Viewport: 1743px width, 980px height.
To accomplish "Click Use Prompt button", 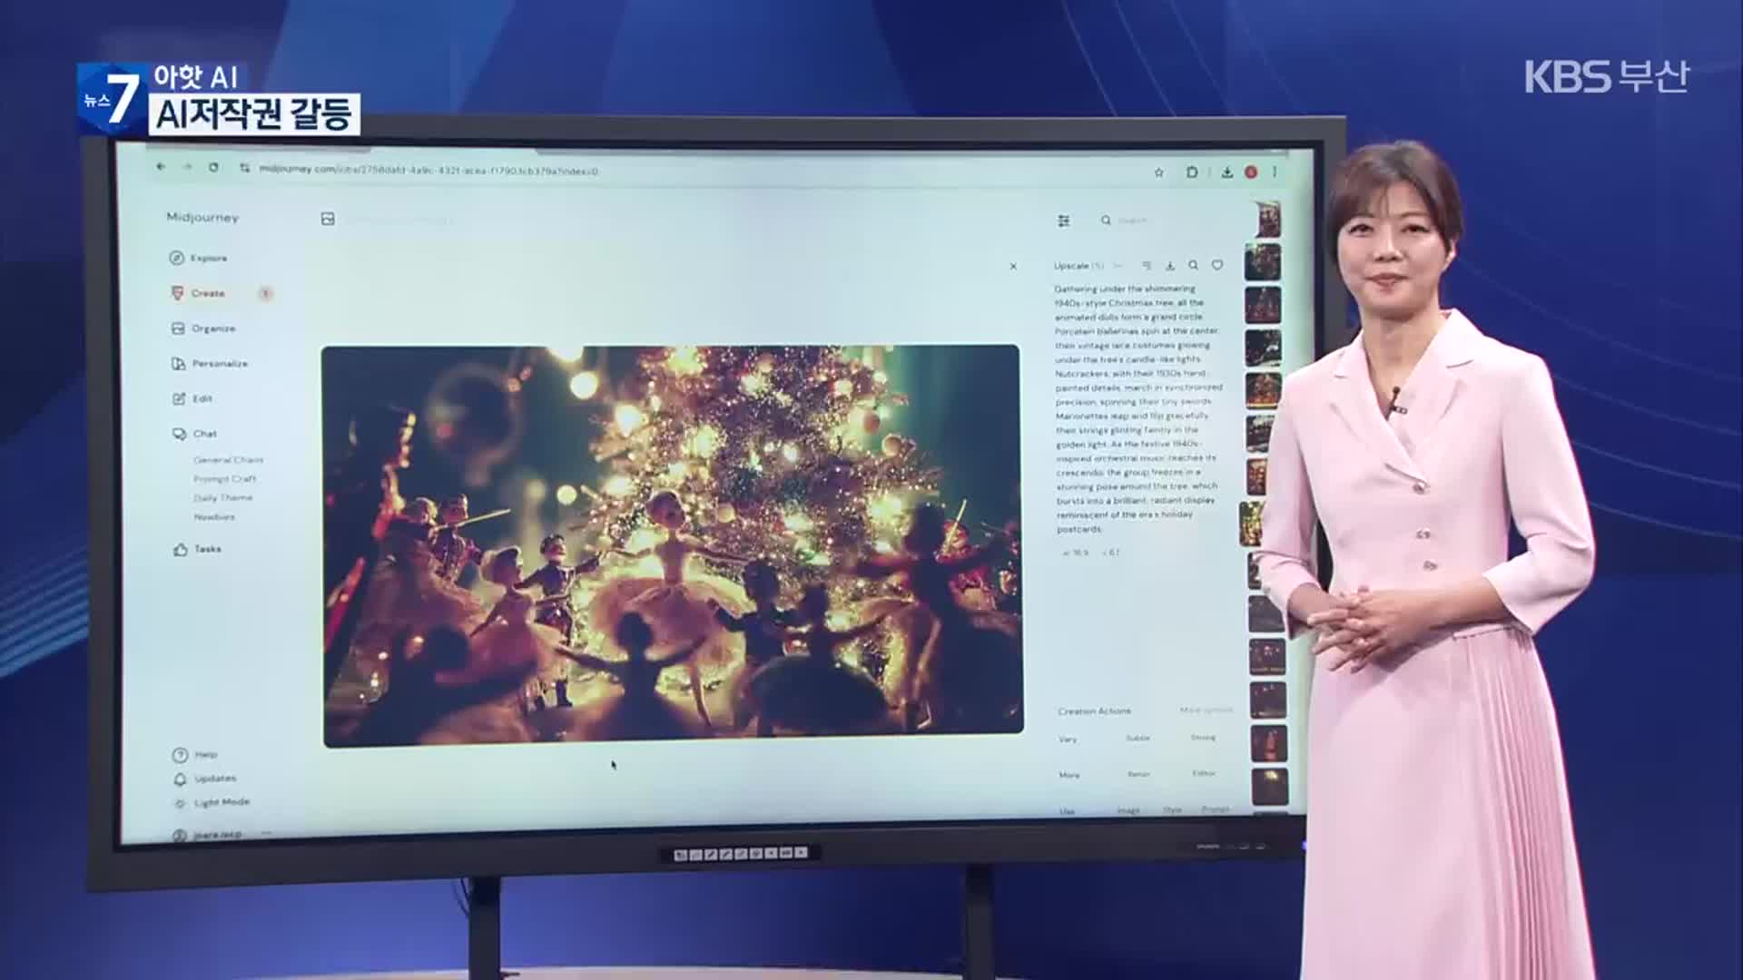I will (1216, 809).
